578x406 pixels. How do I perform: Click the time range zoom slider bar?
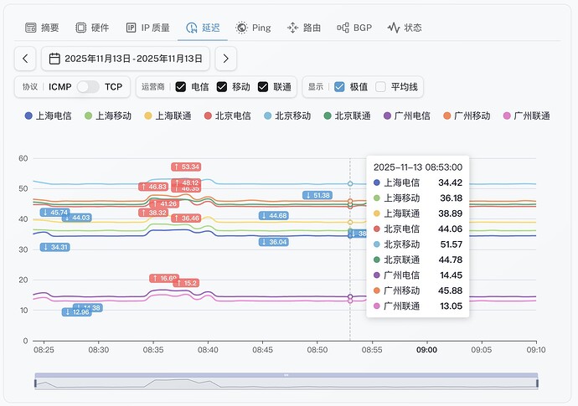tap(286, 382)
